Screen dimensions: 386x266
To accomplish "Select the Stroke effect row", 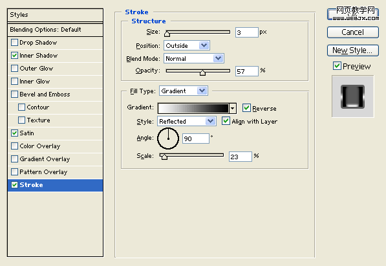I will coord(55,185).
